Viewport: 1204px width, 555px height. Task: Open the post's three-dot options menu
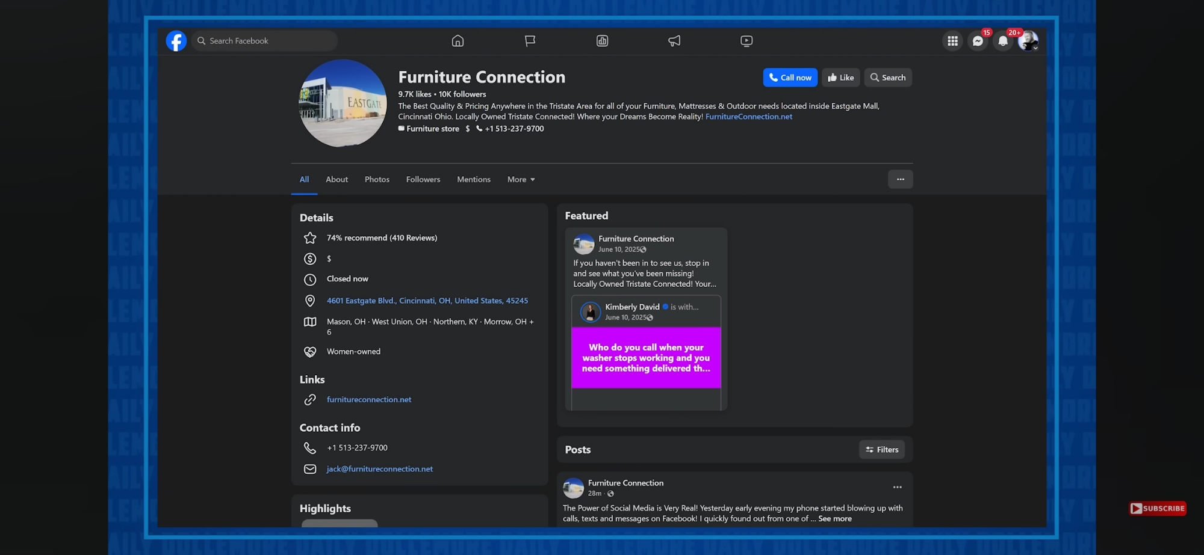coord(897,487)
